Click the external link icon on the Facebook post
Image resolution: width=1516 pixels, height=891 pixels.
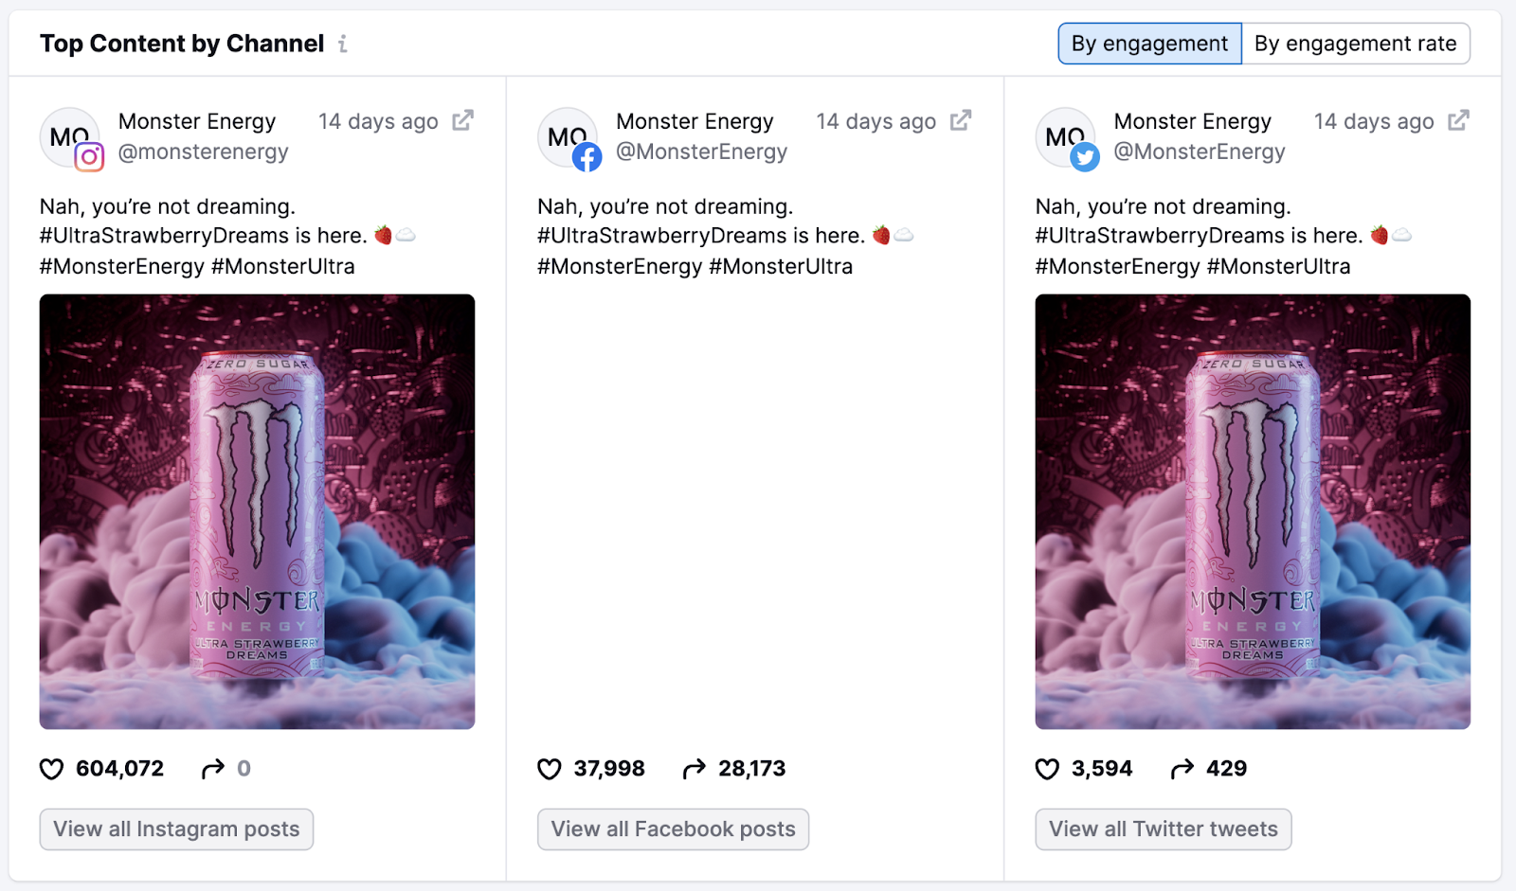(962, 120)
